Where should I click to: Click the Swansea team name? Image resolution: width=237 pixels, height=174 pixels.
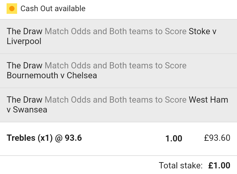(30, 110)
